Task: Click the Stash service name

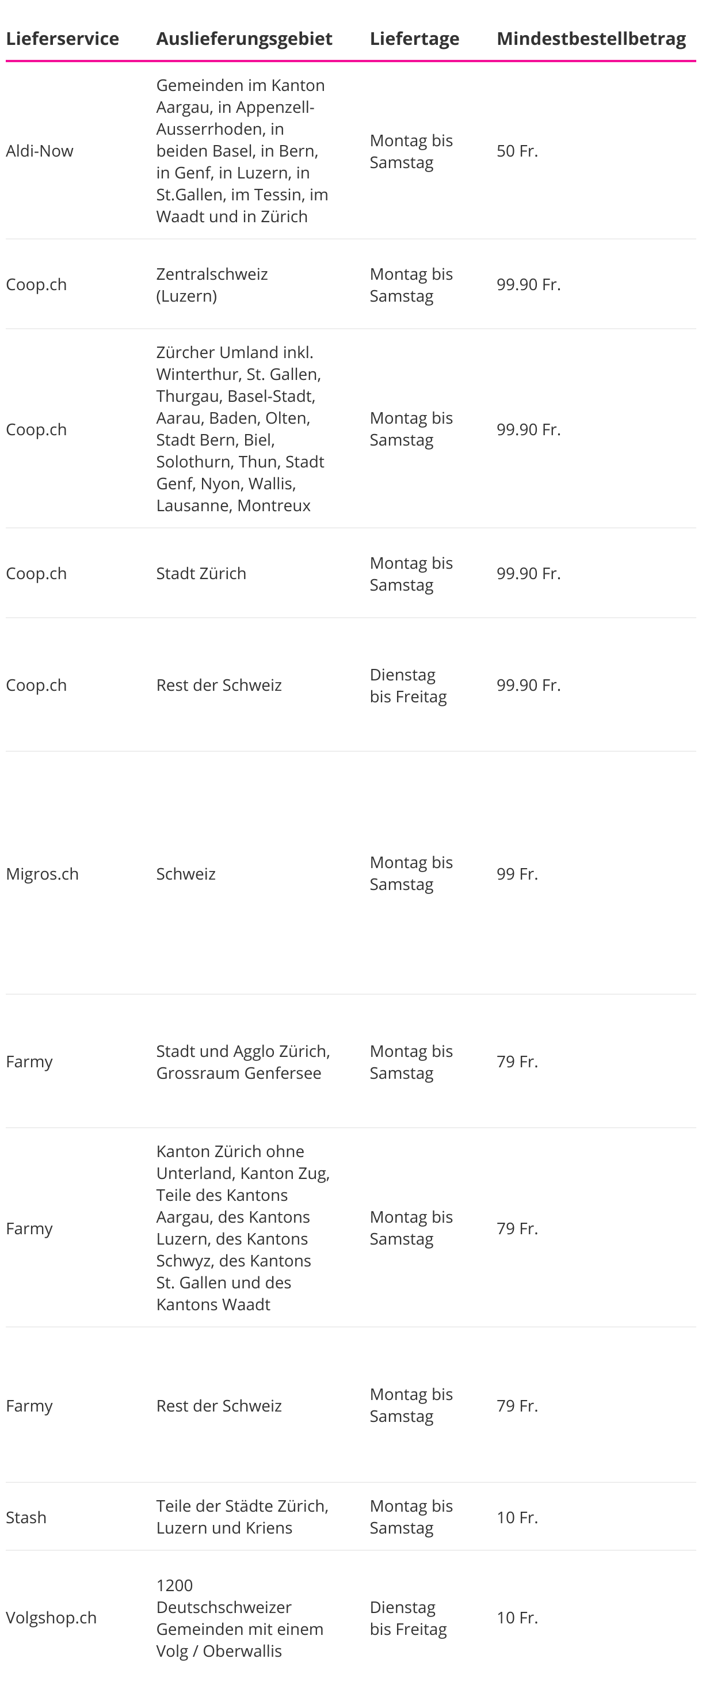Action: [26, 1517]
